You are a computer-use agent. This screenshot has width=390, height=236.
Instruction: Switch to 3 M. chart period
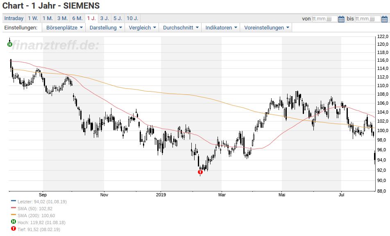(x=62, y=18)
